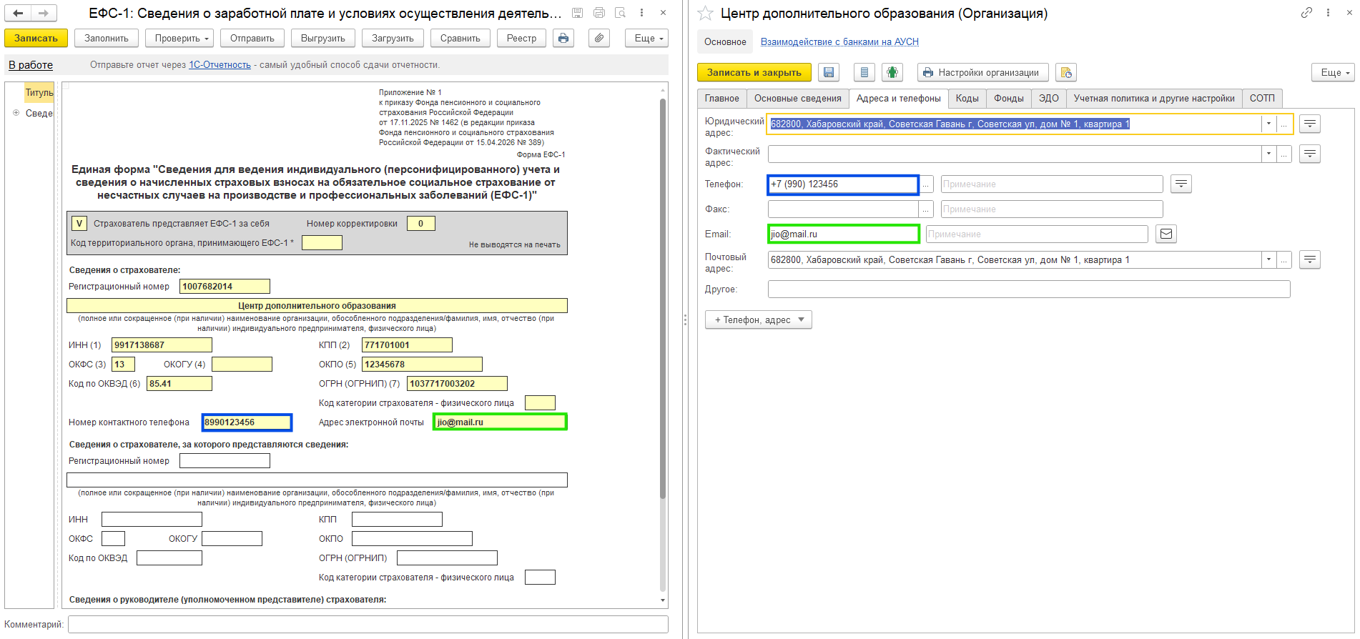Click the printer icon in the ЕФС-1 title bar
Viewport: 1360px width, 639px height.
tap(598, 13)
